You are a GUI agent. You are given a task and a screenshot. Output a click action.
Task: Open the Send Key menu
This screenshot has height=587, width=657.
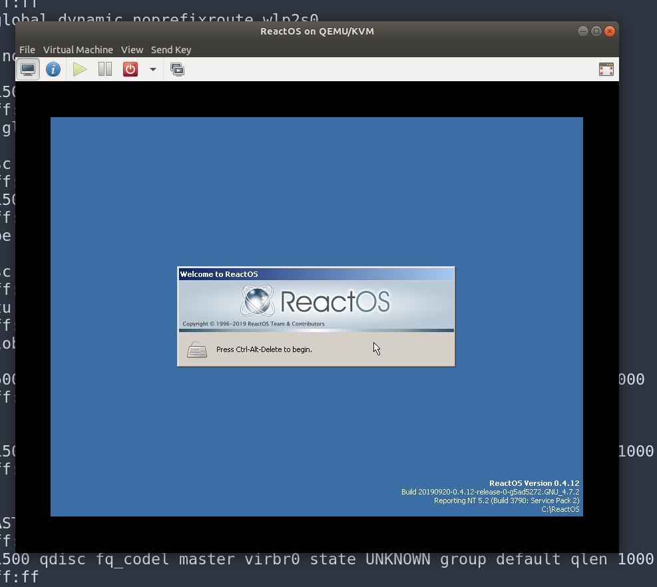coord(171,50)
